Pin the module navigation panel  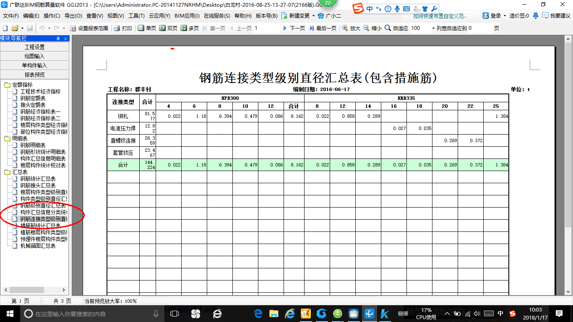[58, 38]
